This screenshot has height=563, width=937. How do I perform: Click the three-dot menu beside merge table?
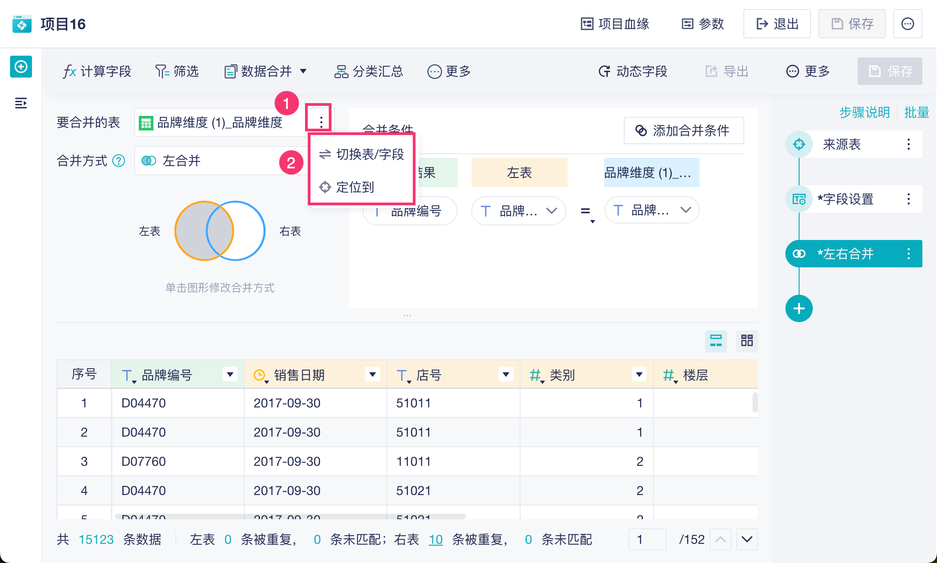(321, 122)
